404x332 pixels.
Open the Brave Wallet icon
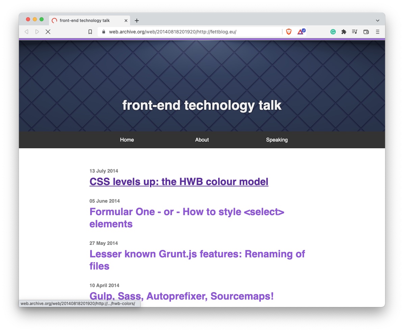[366, 31]
